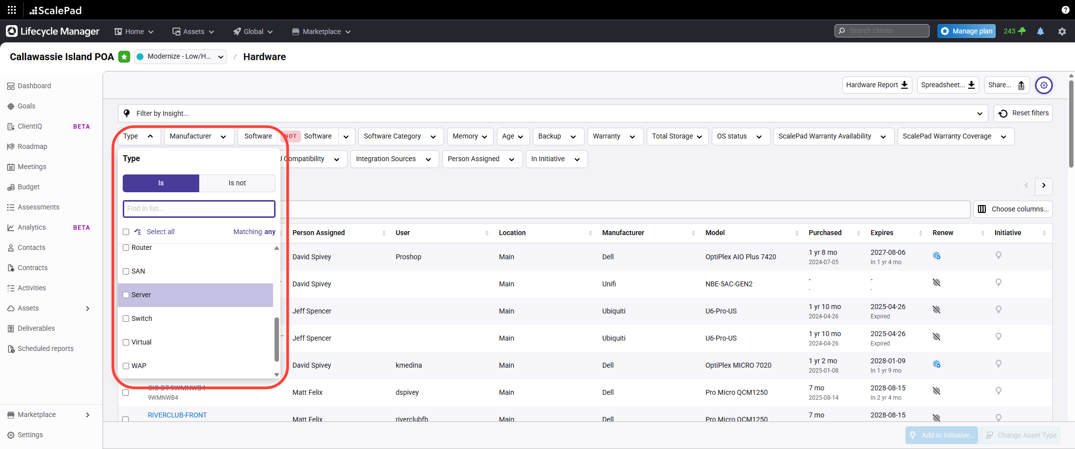Click the circular table settings icon
This screenshot has height=449, width=1075.
1043,85
